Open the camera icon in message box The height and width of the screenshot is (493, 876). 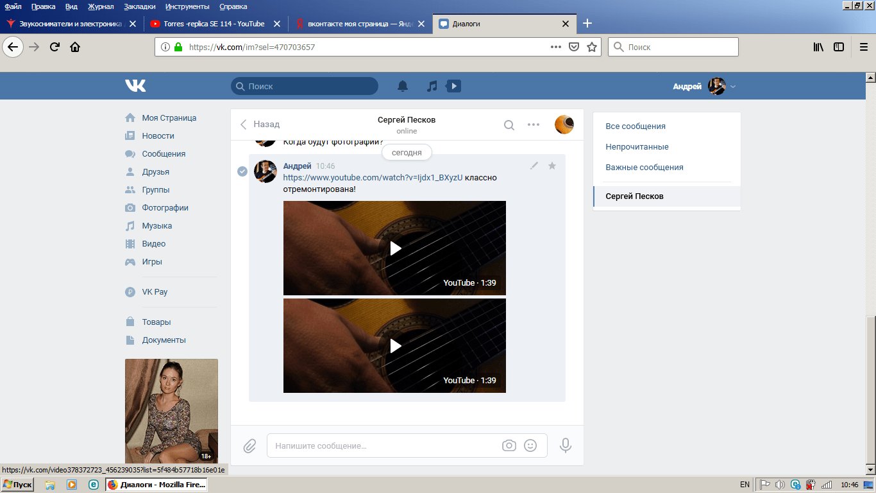[509, 445]
